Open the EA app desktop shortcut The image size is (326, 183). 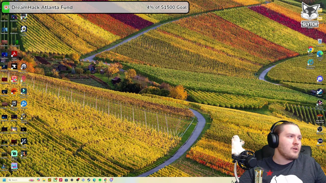(14, 92)
